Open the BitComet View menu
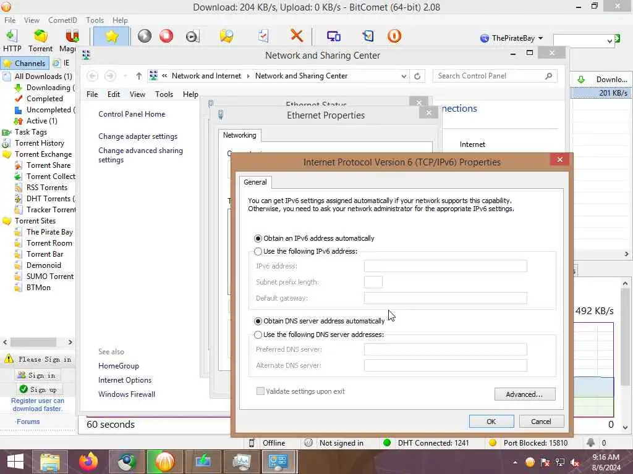Viewport: 633px width, 474px height. (32, 20)
